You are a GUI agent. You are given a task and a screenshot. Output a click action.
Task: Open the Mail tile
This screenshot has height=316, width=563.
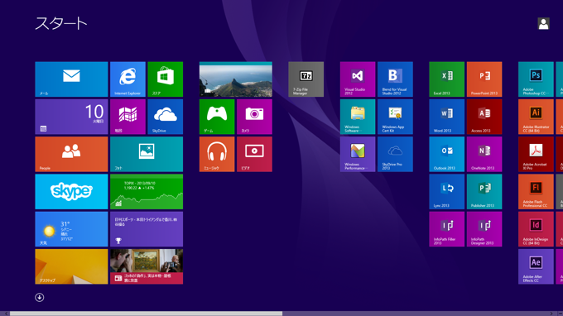click(x=71, y=79)
